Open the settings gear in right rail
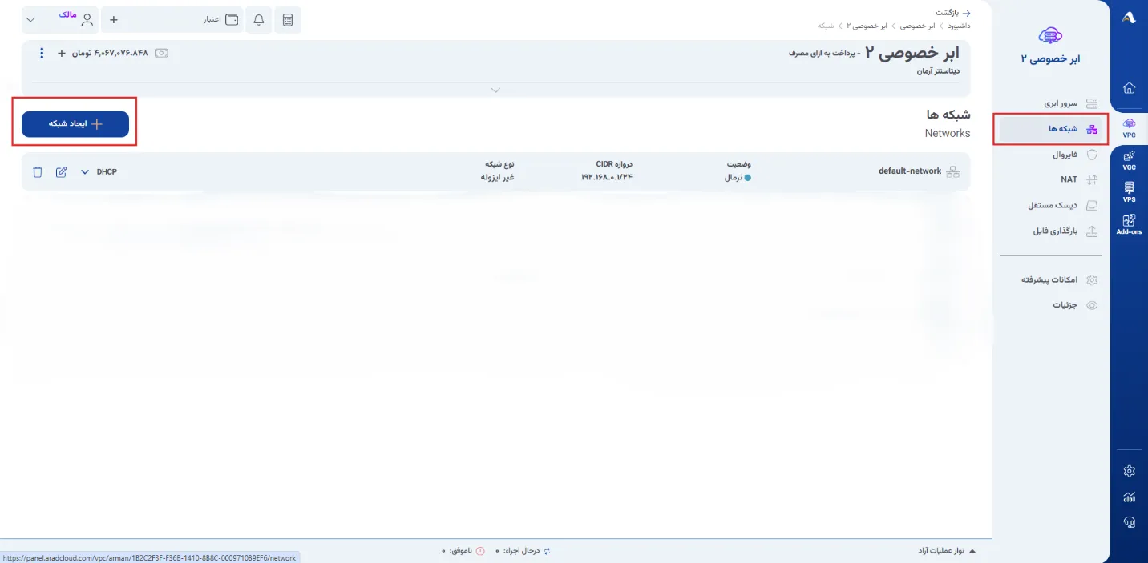This screenshot has width=1148, height=563. point(1129,471)
